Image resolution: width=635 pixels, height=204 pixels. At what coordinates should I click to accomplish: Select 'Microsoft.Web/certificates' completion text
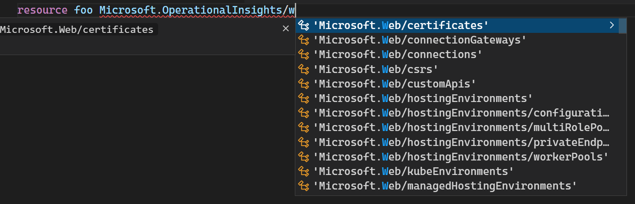[x=401, y=26]
